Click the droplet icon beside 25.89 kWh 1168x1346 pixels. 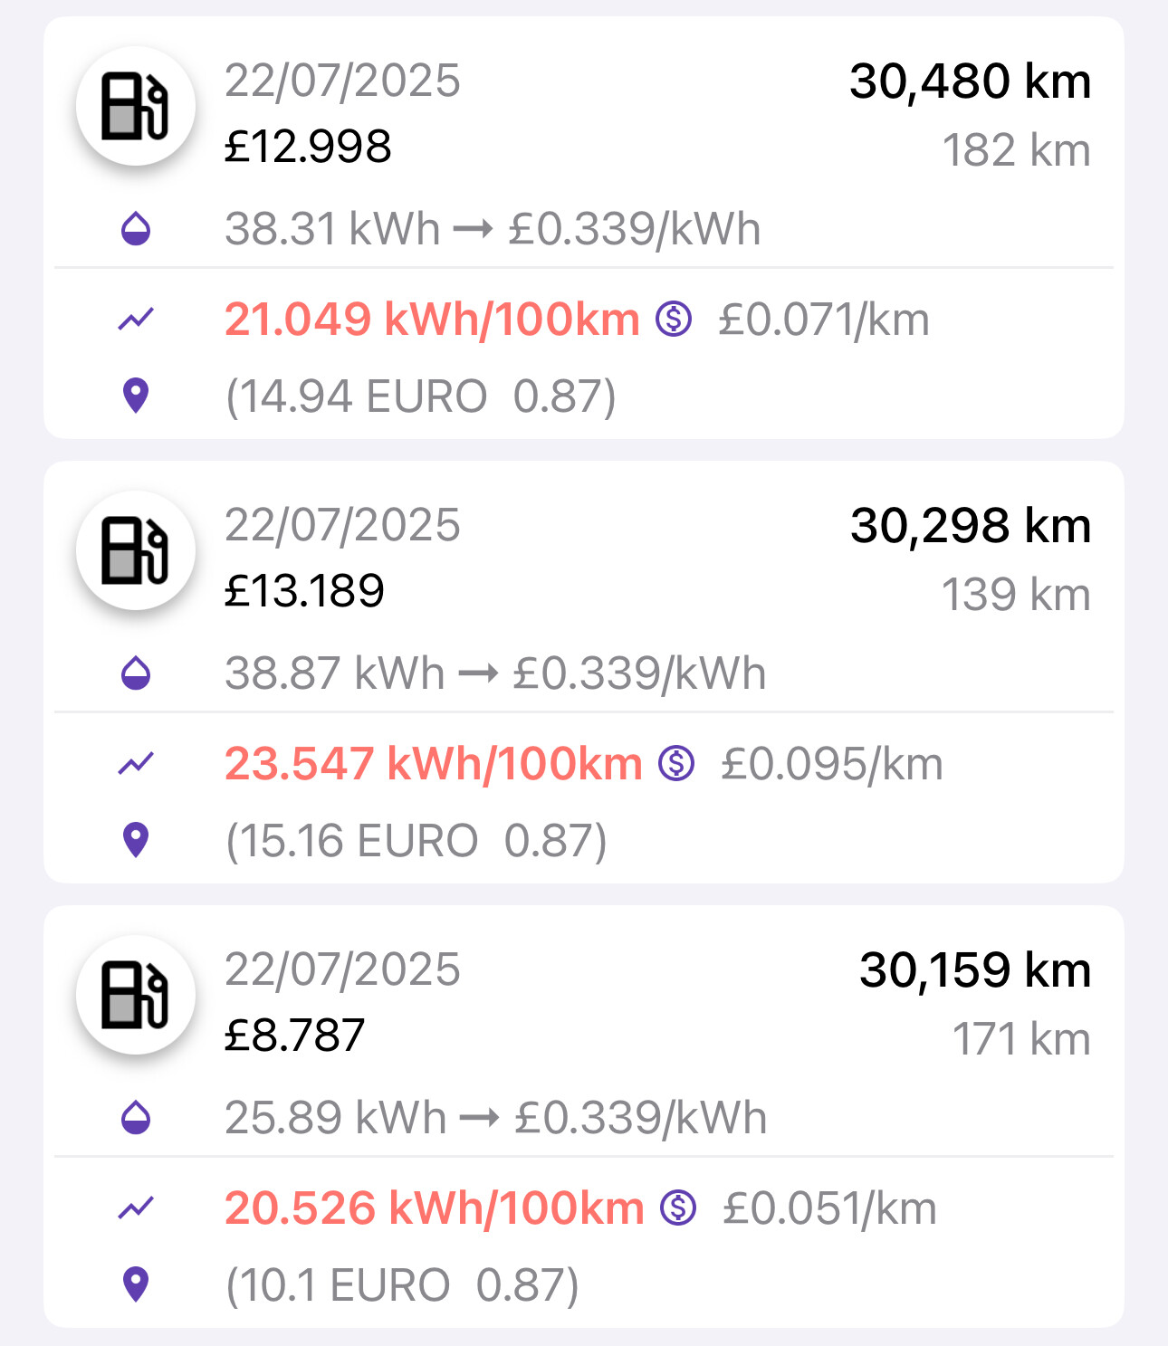[x=136, y=1118]
